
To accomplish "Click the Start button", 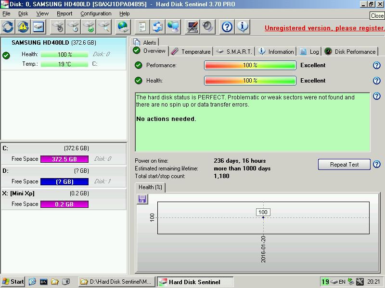I will pyautogui.click(x=13, y=282).
